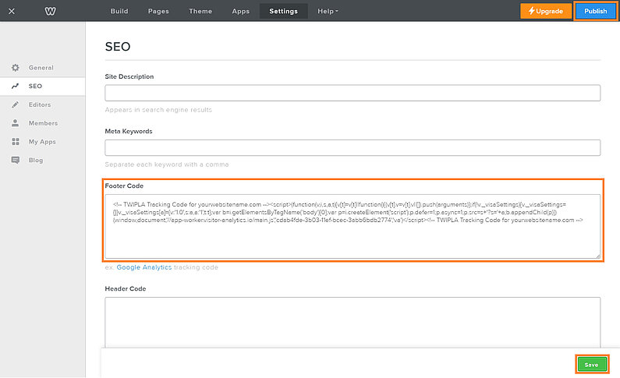Click the Editors pencil icon
The image size is (620, 378).
15,104
